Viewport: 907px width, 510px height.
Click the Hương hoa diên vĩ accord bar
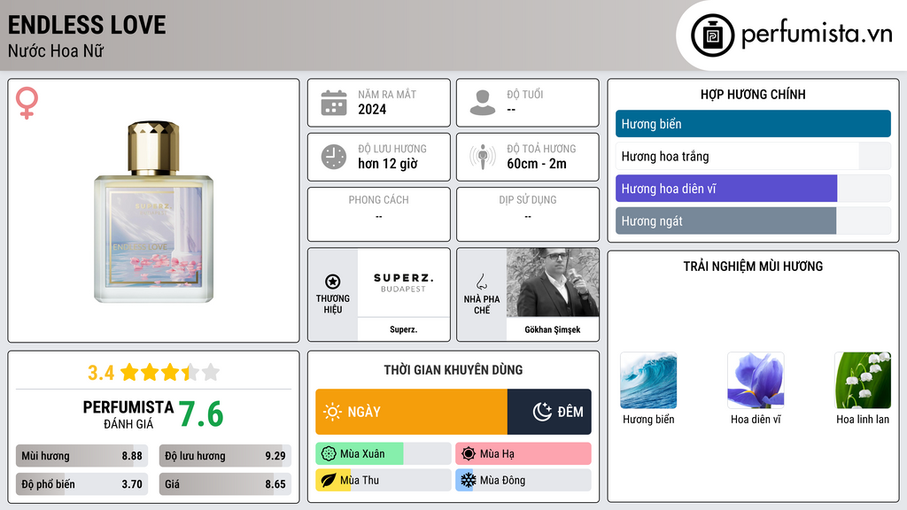753,189
